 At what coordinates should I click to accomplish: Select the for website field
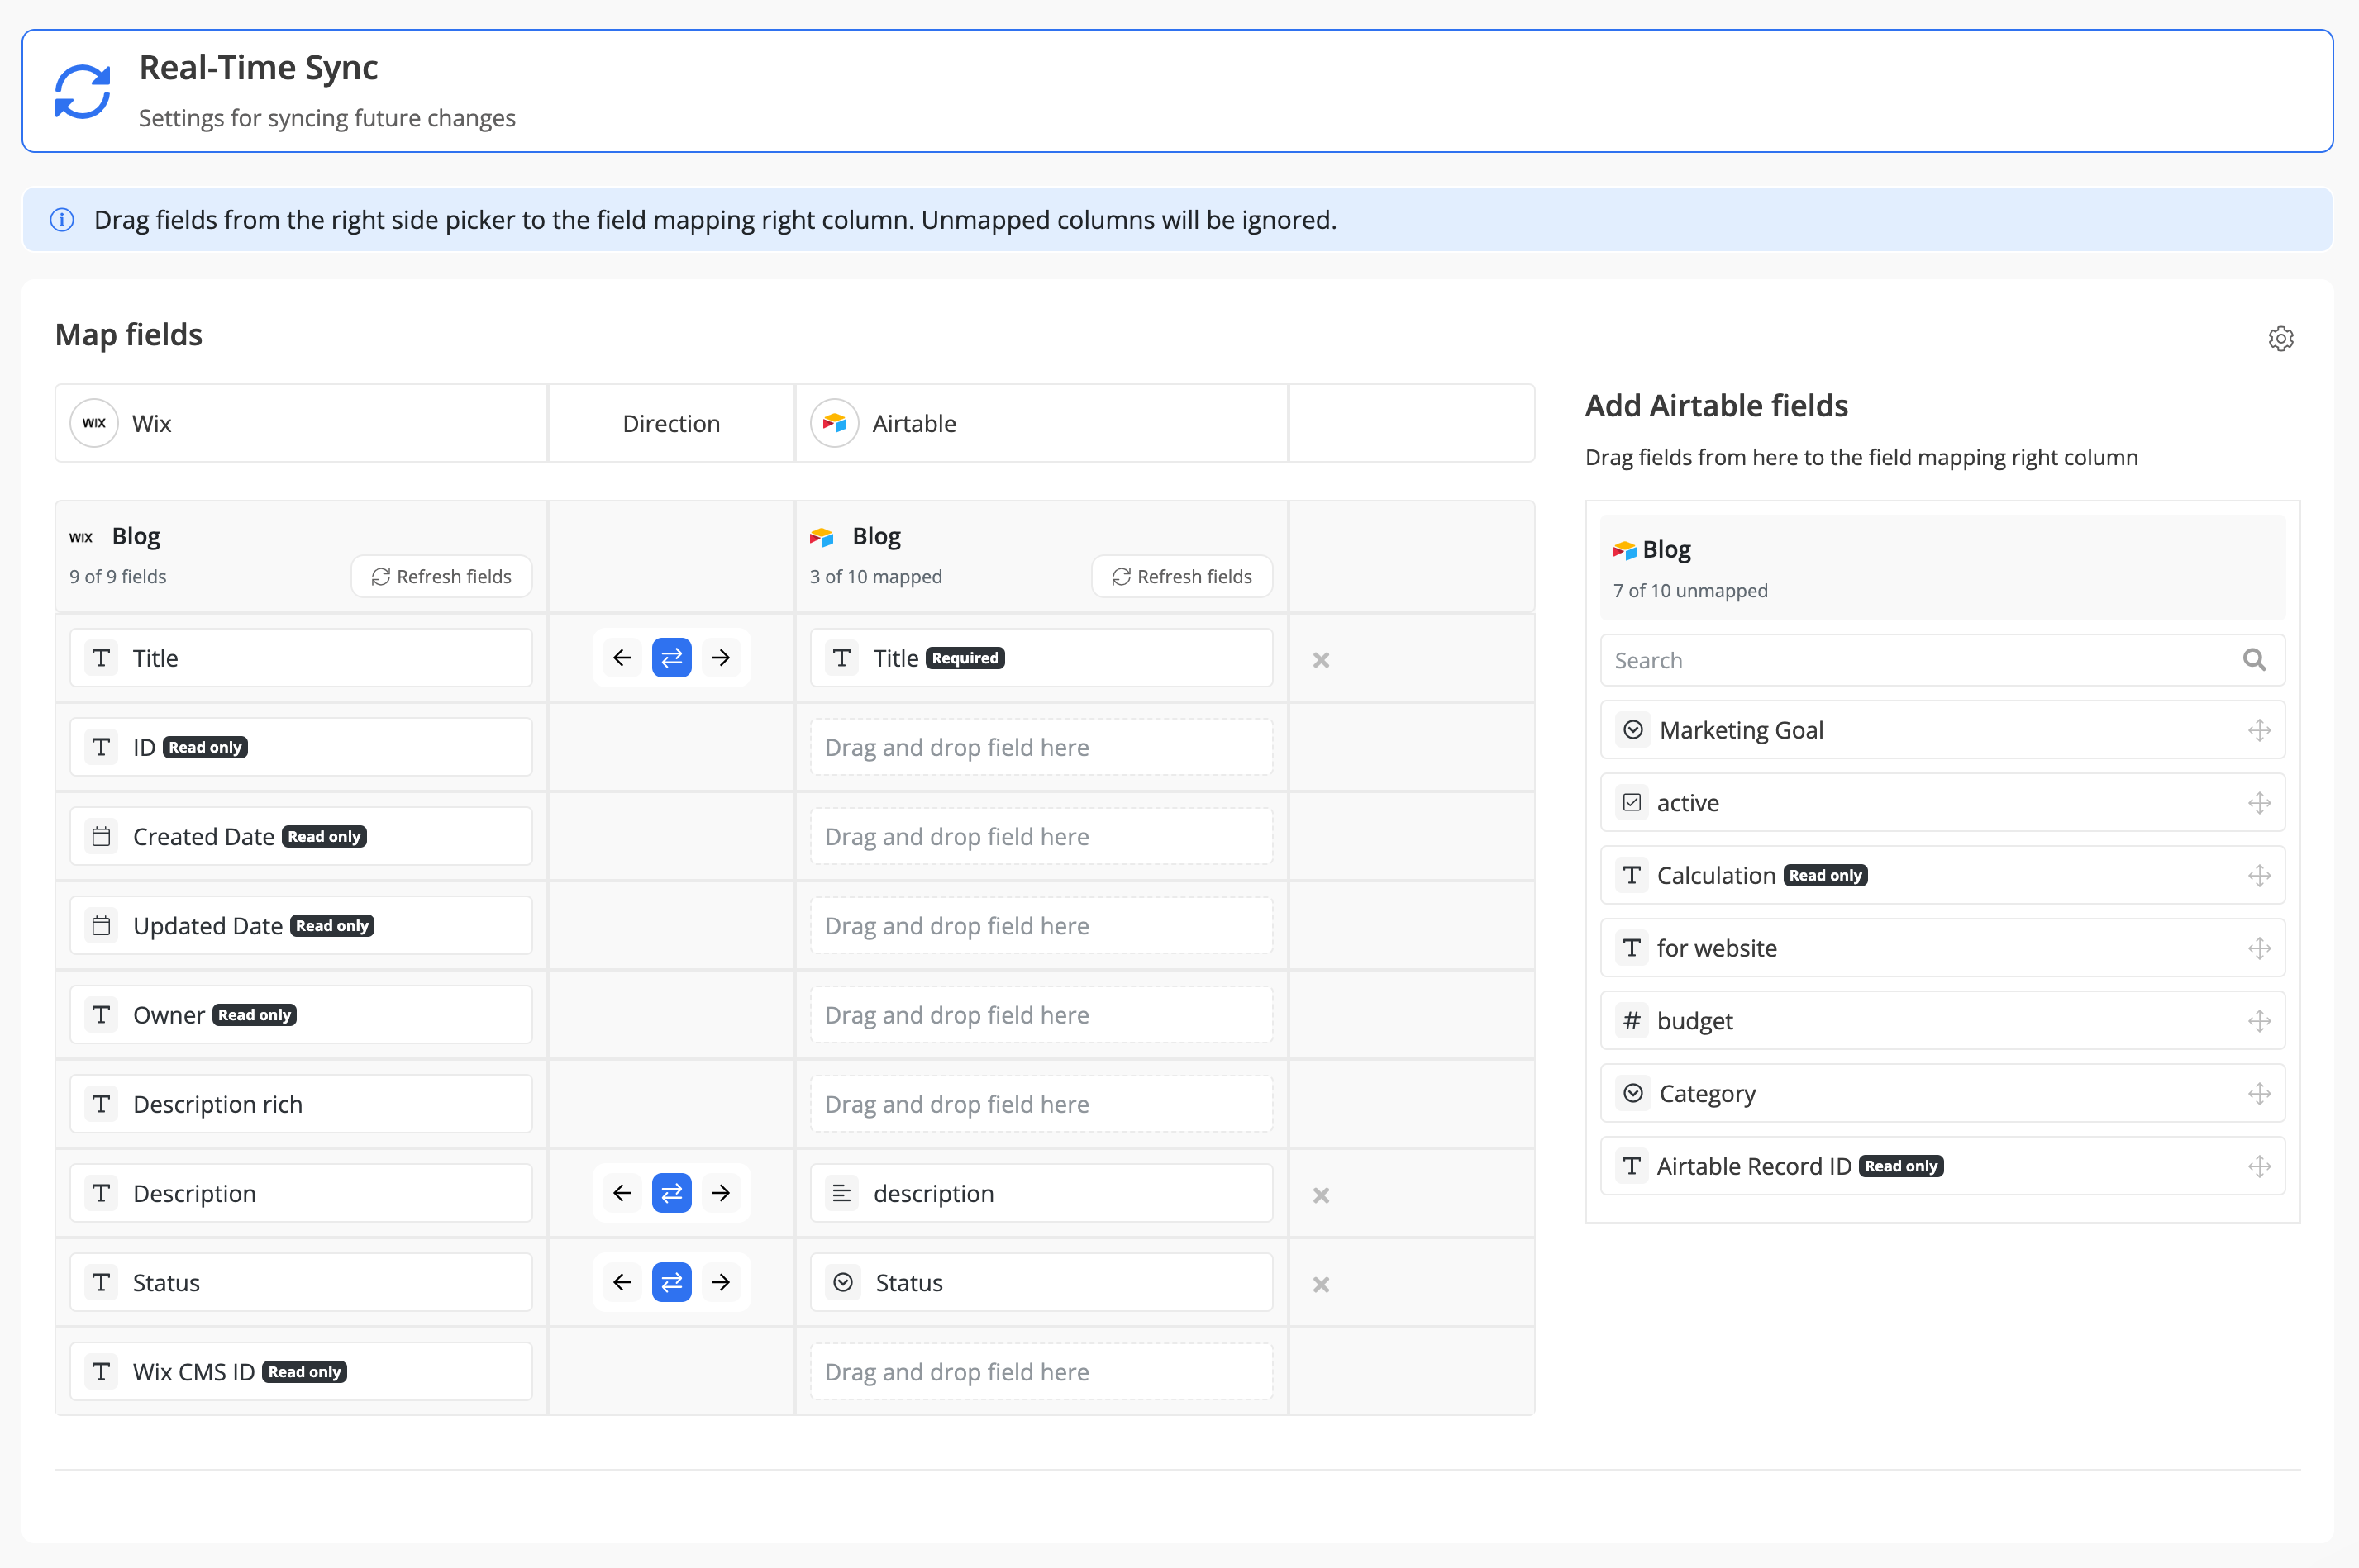click(x=1942, y=948)
